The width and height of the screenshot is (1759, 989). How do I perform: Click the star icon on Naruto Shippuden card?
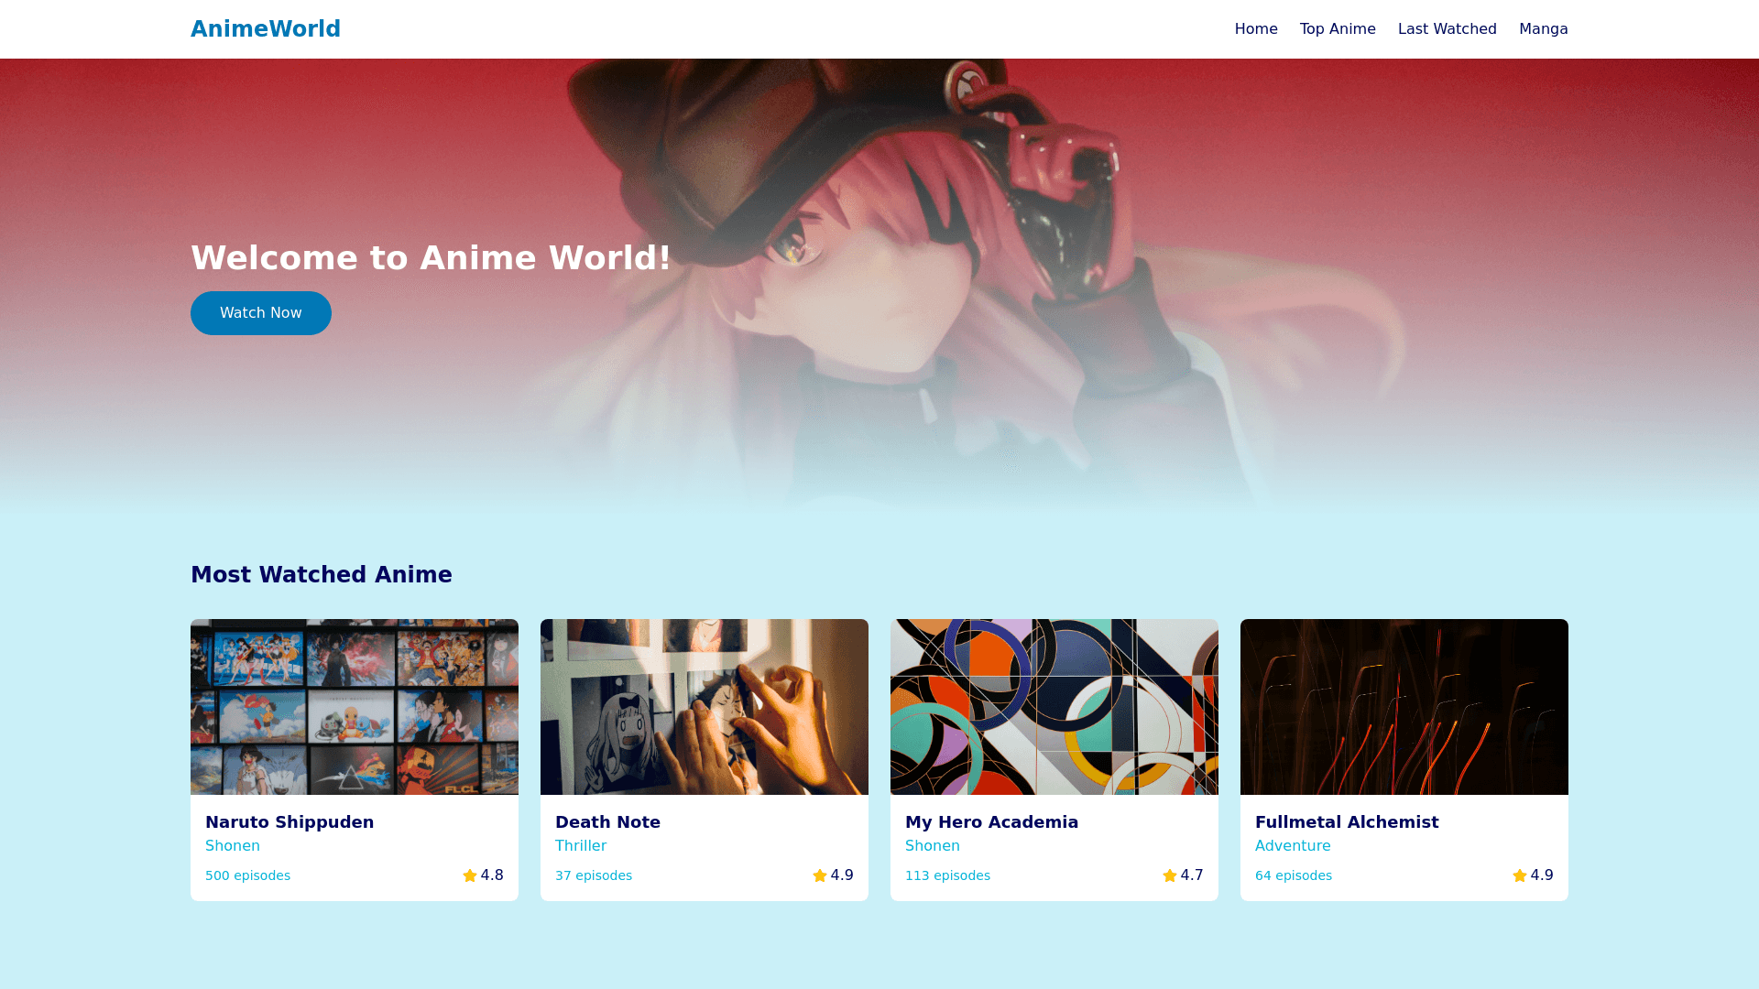click(470, 875)
